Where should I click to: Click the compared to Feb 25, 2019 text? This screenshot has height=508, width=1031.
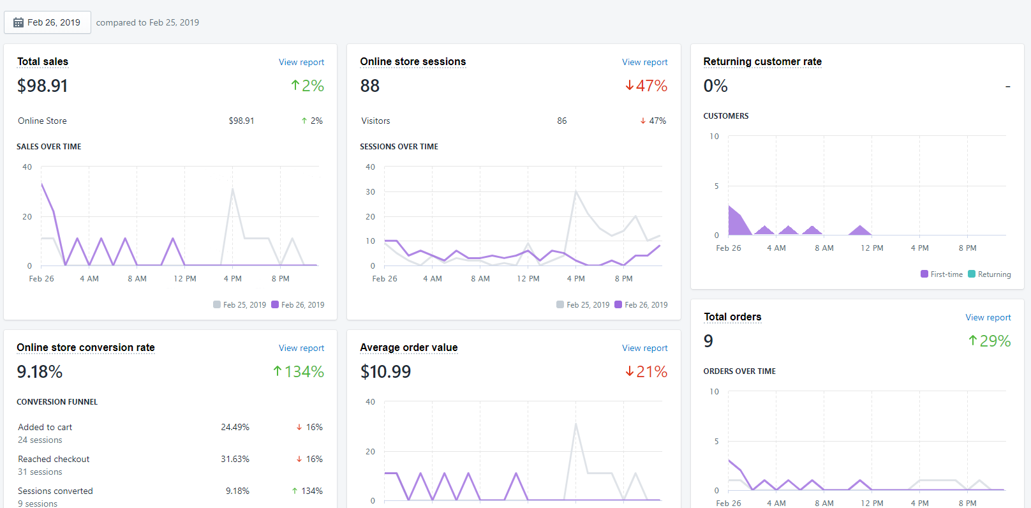click(147, 22)
